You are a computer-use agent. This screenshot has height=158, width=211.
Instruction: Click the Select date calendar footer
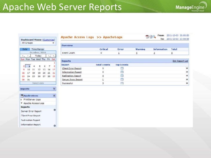click(38, 83)
